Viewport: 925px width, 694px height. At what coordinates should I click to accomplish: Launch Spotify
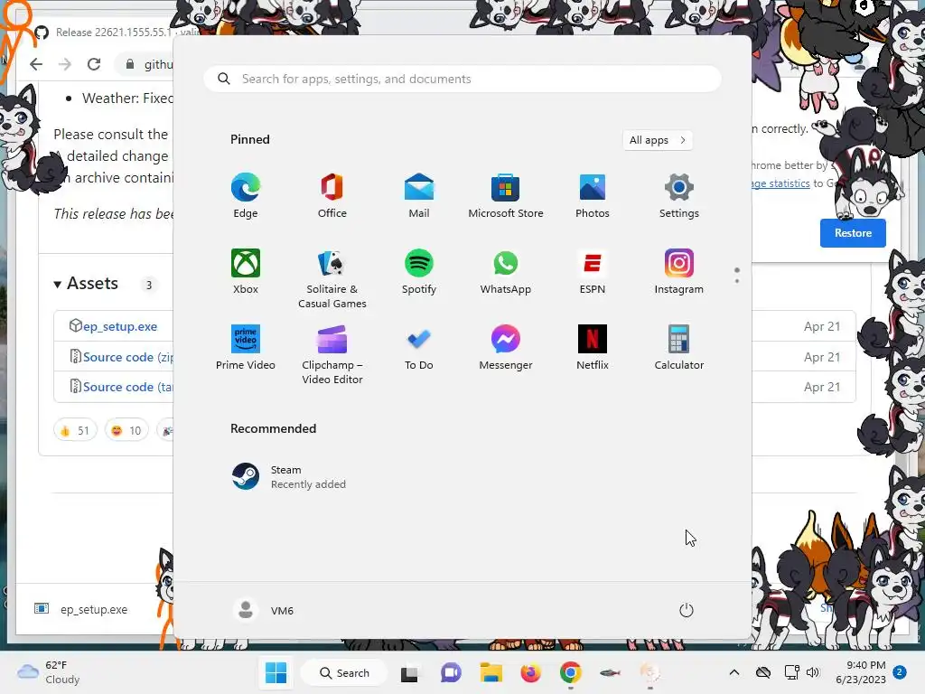point(419,272)
